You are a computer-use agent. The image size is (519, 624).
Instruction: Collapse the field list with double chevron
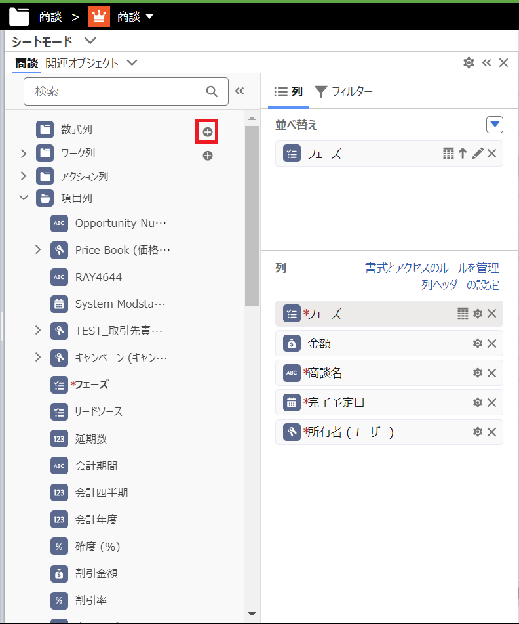click(x=239, y=91)
